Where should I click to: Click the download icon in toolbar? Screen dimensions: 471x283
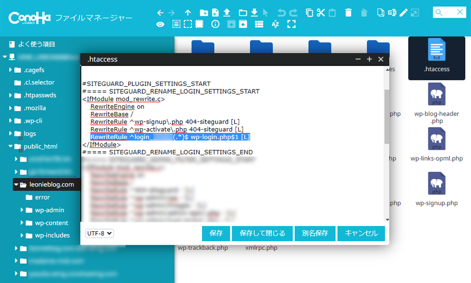(x=254, y=13)
